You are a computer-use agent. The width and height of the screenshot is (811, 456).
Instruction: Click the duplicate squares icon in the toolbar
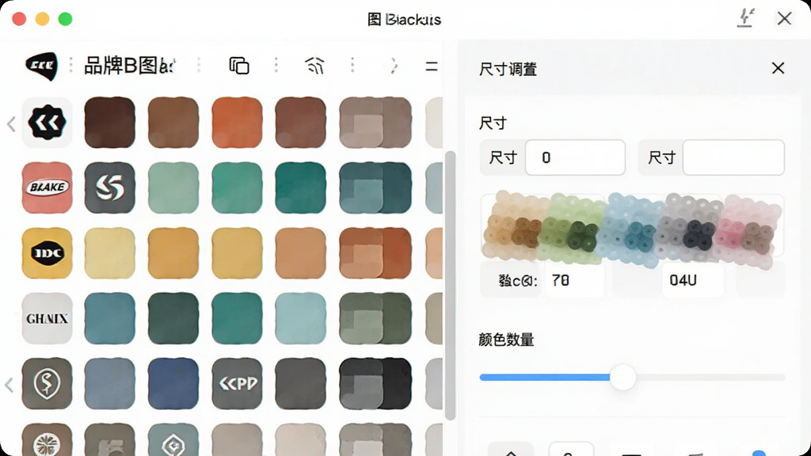[239, 66]
